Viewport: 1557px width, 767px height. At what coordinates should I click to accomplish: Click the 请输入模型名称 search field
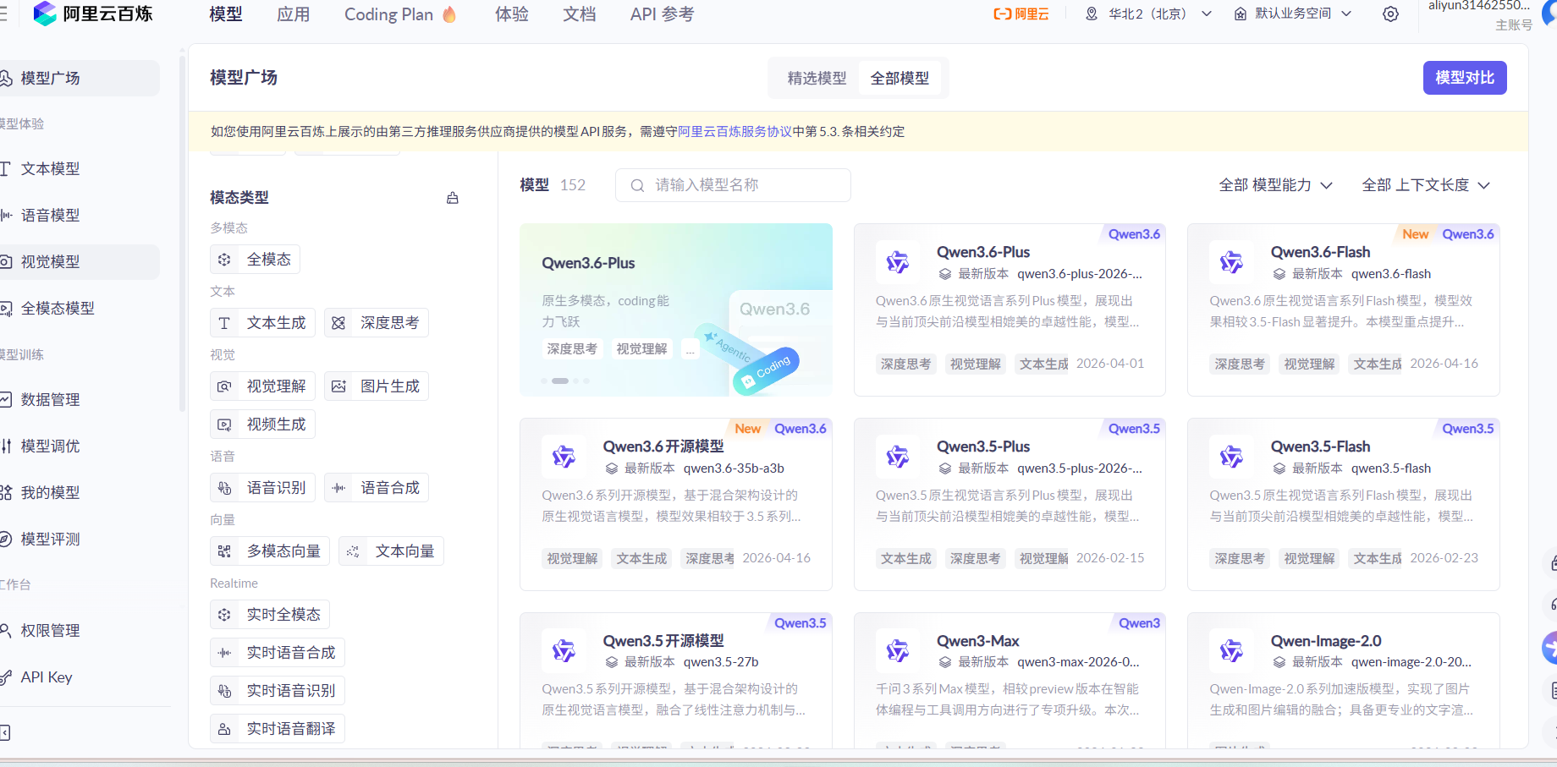click(733, 185)
